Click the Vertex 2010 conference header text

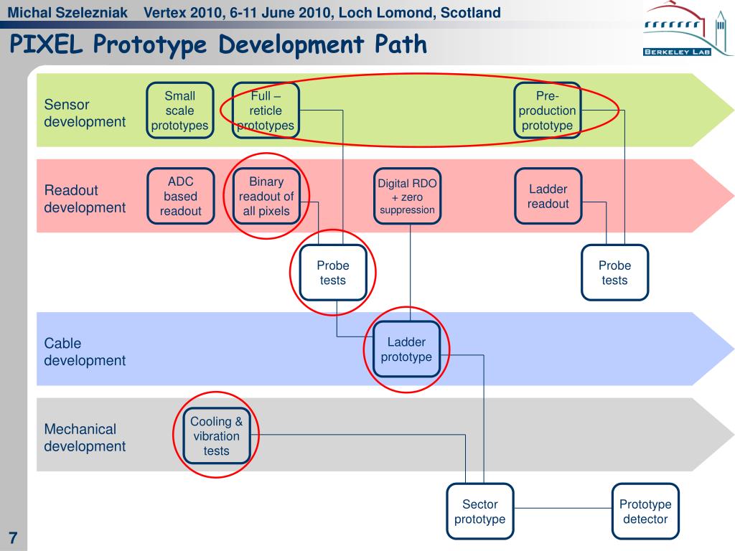coord(322,13)
